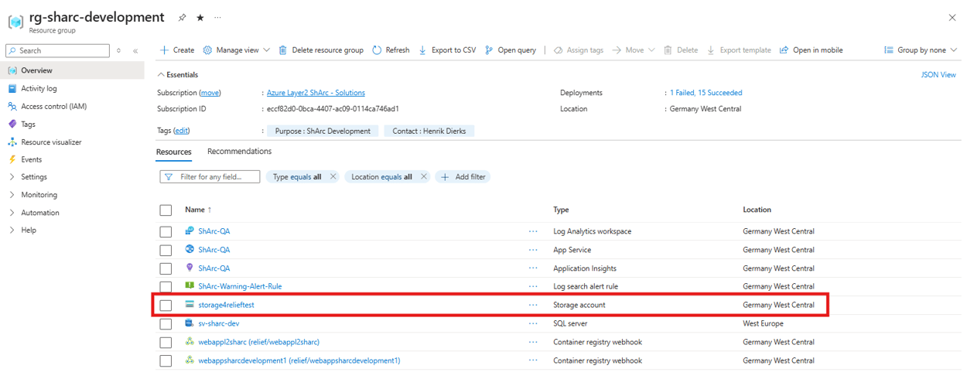
Task: Remove the Type equals all filter
Action: coord(333,177)
